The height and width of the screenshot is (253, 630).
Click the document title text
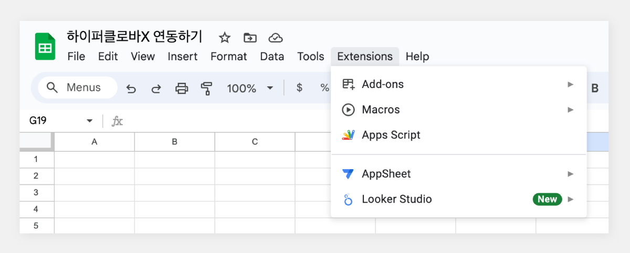click(134, 37)
